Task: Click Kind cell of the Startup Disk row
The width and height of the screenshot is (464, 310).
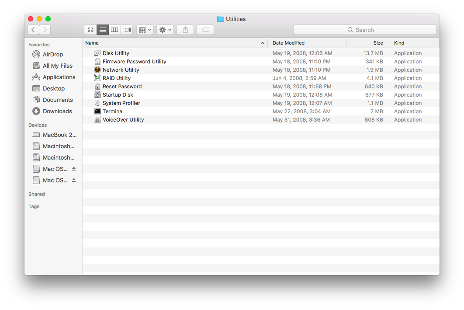Action: tap(408, 94)
